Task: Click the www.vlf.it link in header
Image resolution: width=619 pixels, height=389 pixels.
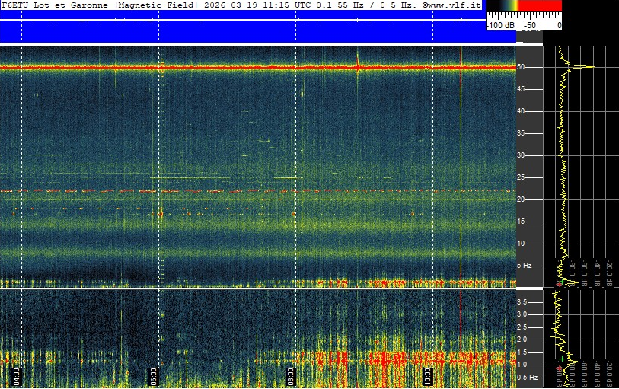Action: (454, 5)
